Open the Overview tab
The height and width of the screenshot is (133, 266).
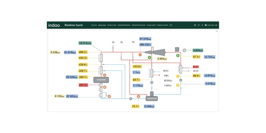click(94, 25)
